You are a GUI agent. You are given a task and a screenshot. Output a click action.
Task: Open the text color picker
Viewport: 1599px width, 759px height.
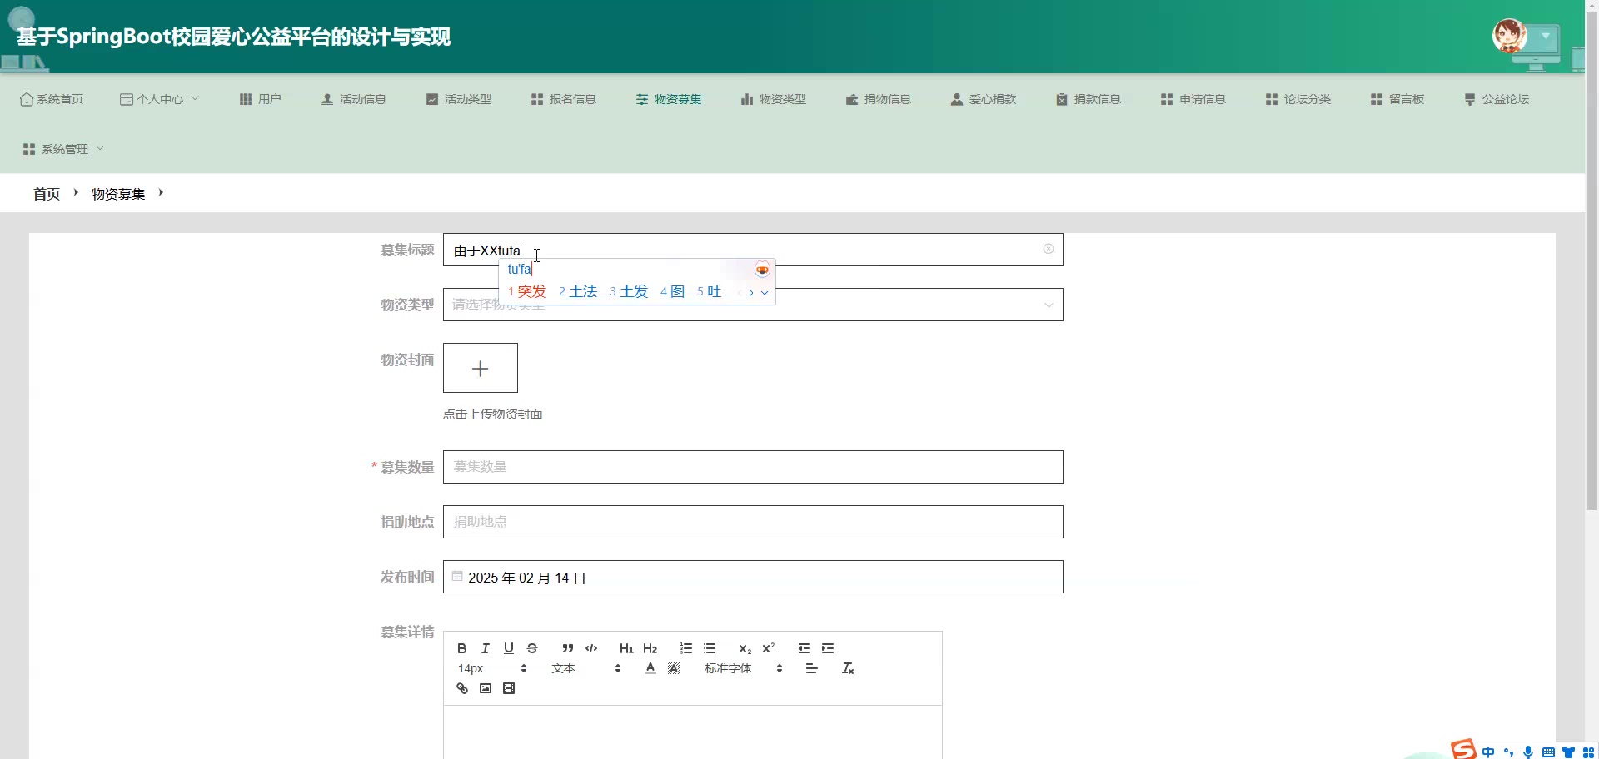pyautogui.click(x=650, y=668)
